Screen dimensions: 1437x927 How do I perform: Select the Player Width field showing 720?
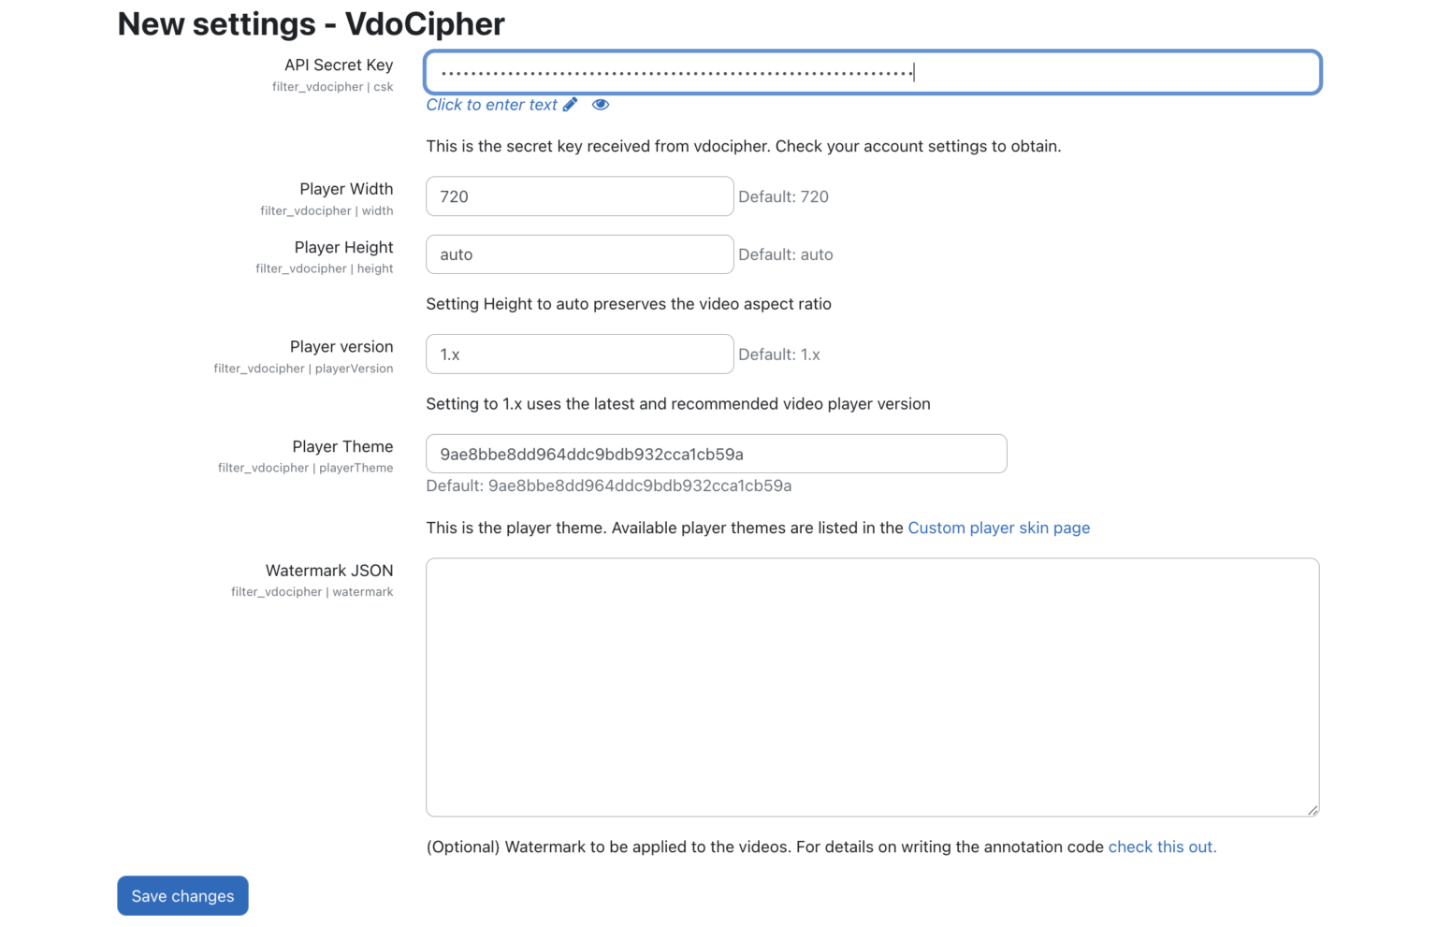tap(578, 196)
